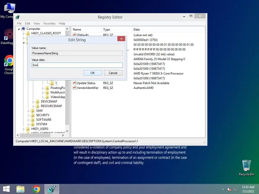Select the RESOURCEMAP folder icon
The width and height of the screenshot is (259, 194).
tap(38, 106)
